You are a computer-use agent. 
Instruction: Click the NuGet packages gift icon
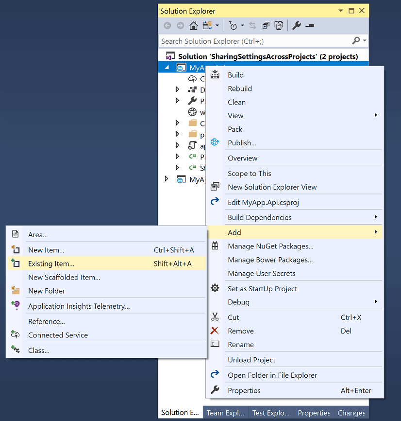click(215, 246)
